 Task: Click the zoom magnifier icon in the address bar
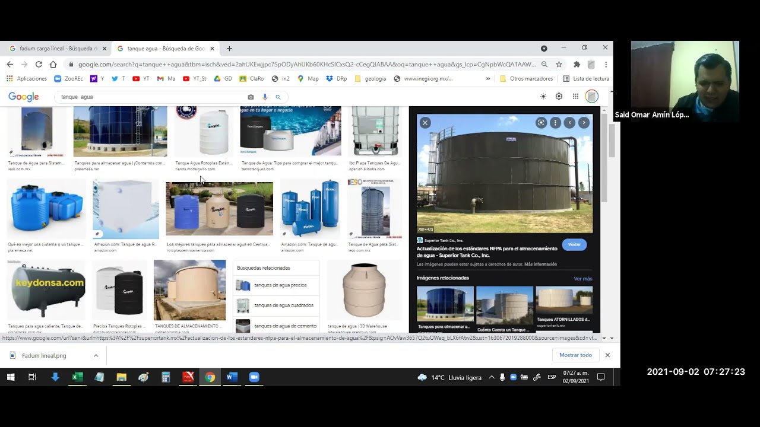click(x=544, y=64)
